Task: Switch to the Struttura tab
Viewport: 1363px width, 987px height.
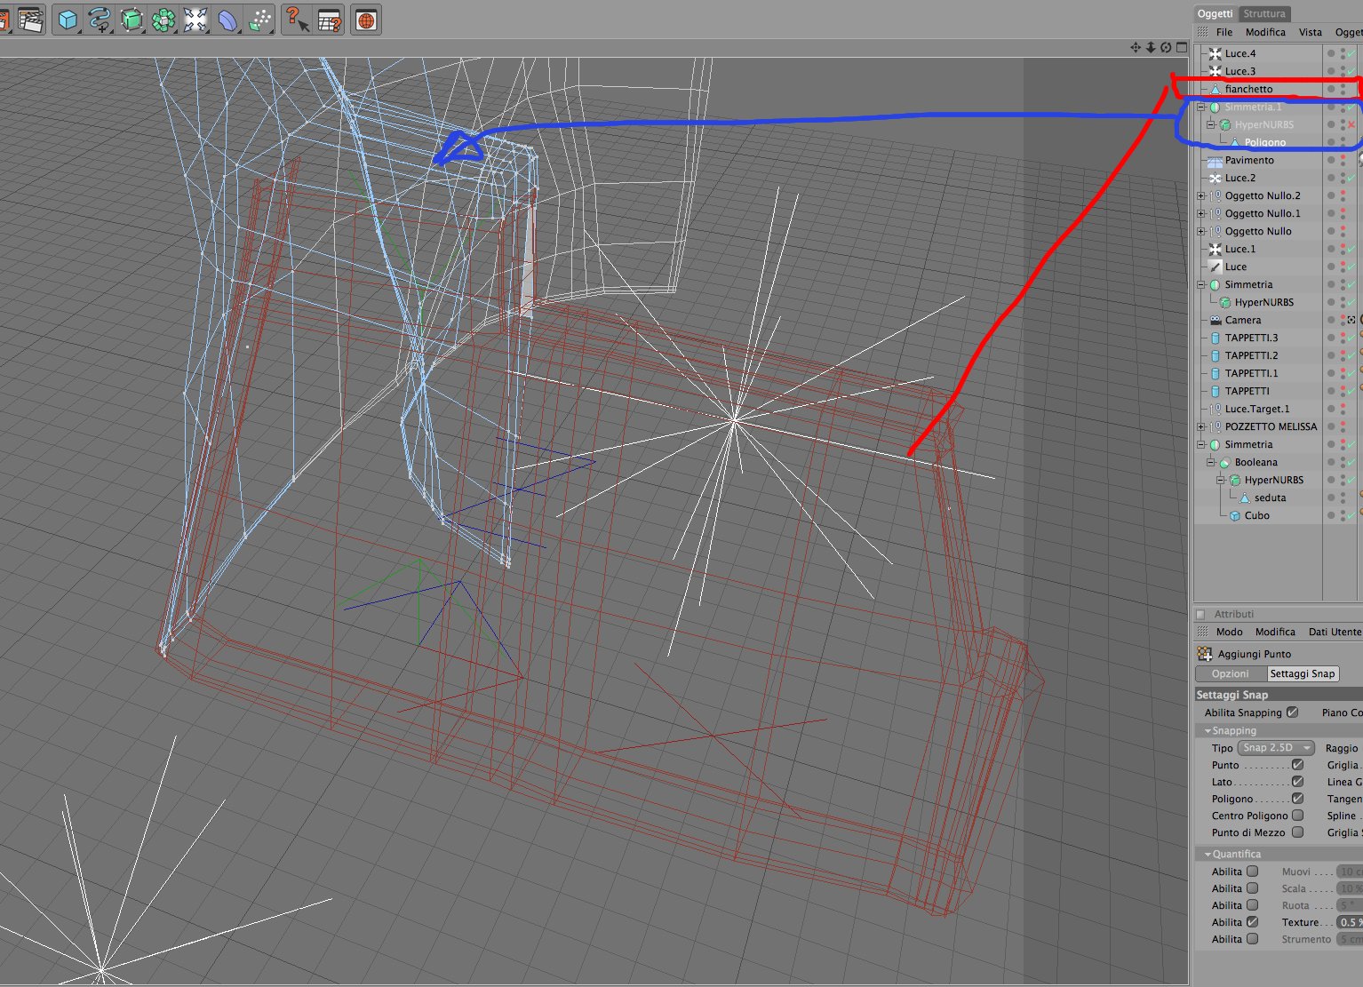Action: 1263,13
